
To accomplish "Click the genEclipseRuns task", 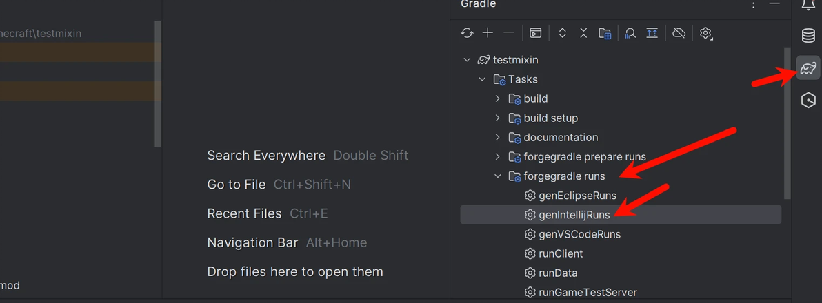I will pyautogui.click(x=577, y=196).
